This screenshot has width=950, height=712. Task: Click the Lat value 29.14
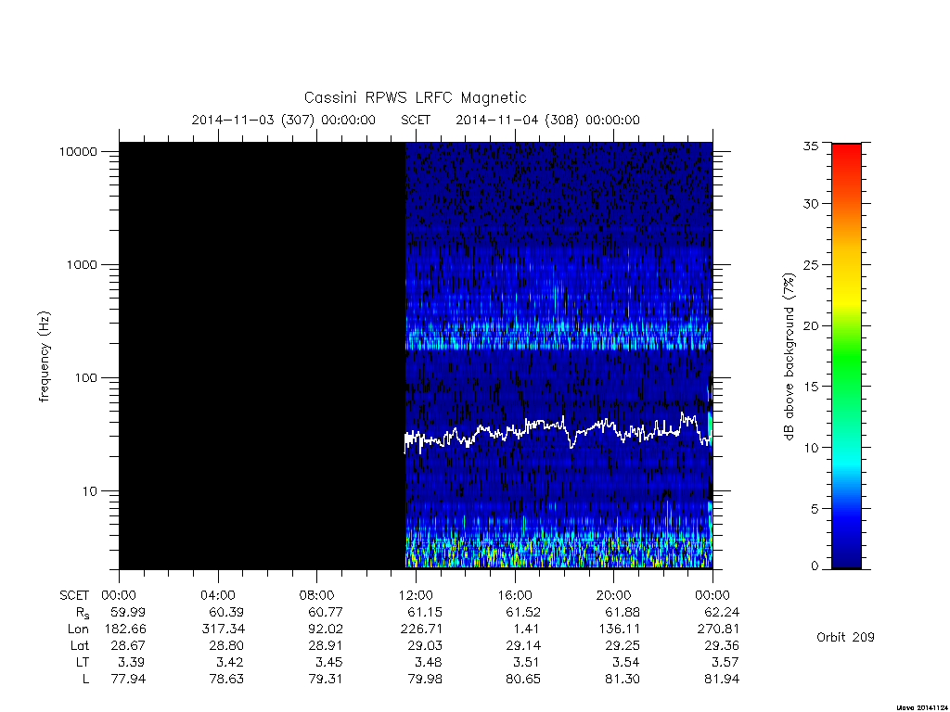(522, 646)
